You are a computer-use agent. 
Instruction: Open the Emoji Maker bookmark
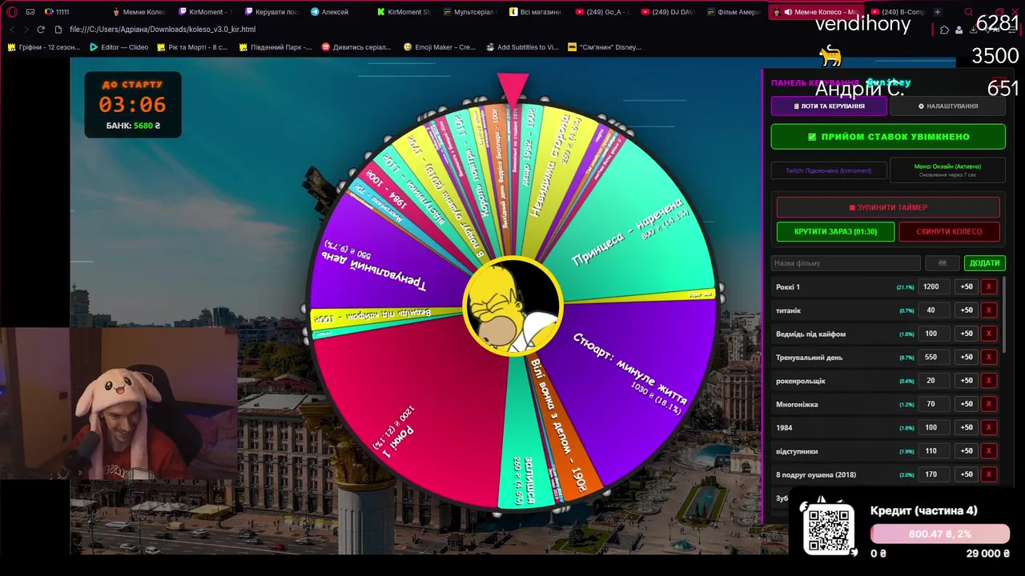pos(440,47)
